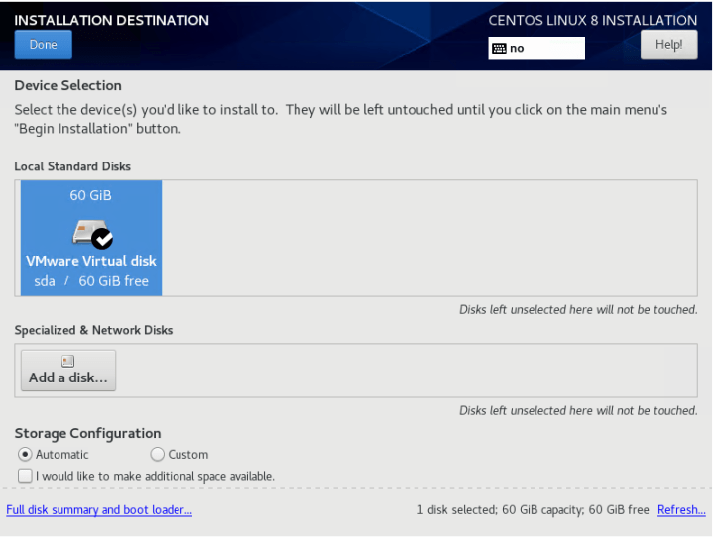Click the keyboard icon in layout indicator
The width and height of the screenshot is (713, 539).
point(499,49)
